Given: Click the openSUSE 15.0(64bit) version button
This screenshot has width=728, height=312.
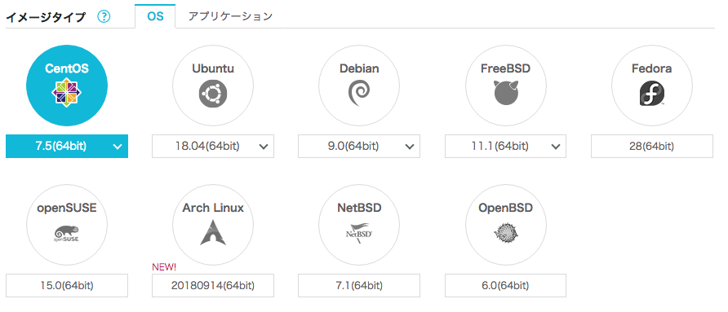Looking at the screenshot, I should pos(67,286).
